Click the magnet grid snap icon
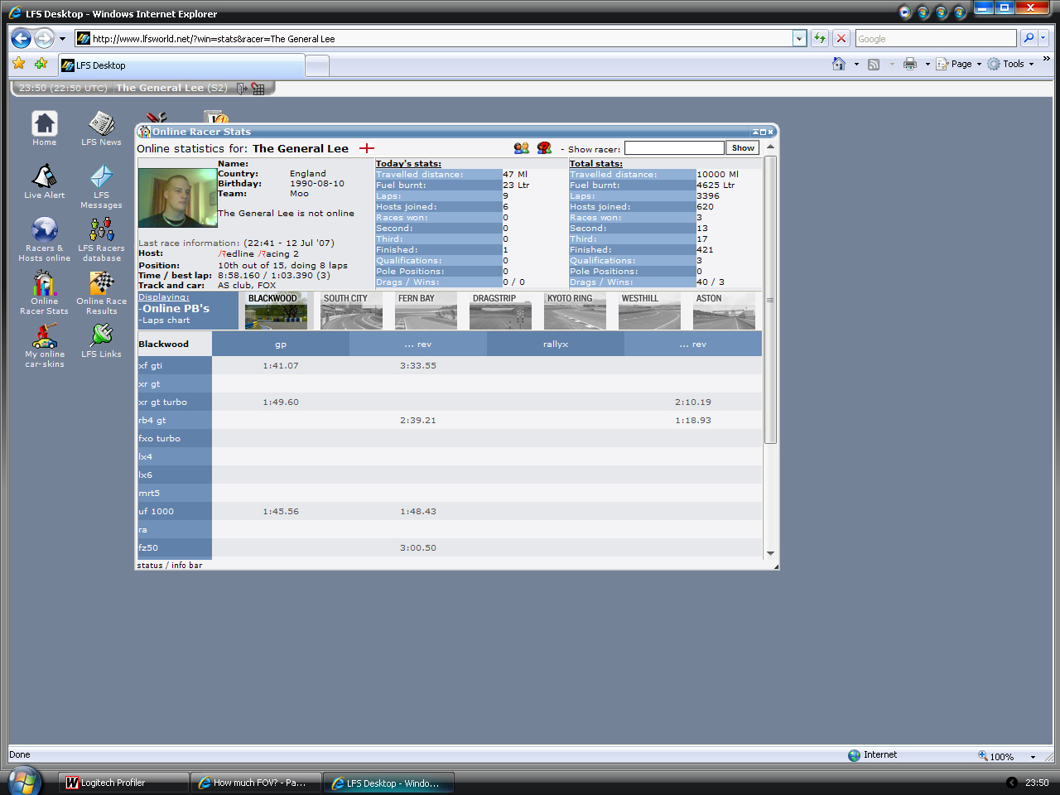 258,89
